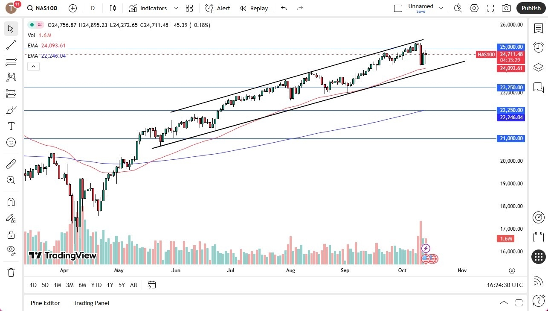Expand the Unnamed layout dropdown
This screenshot has width=548, height=311.
441,7
